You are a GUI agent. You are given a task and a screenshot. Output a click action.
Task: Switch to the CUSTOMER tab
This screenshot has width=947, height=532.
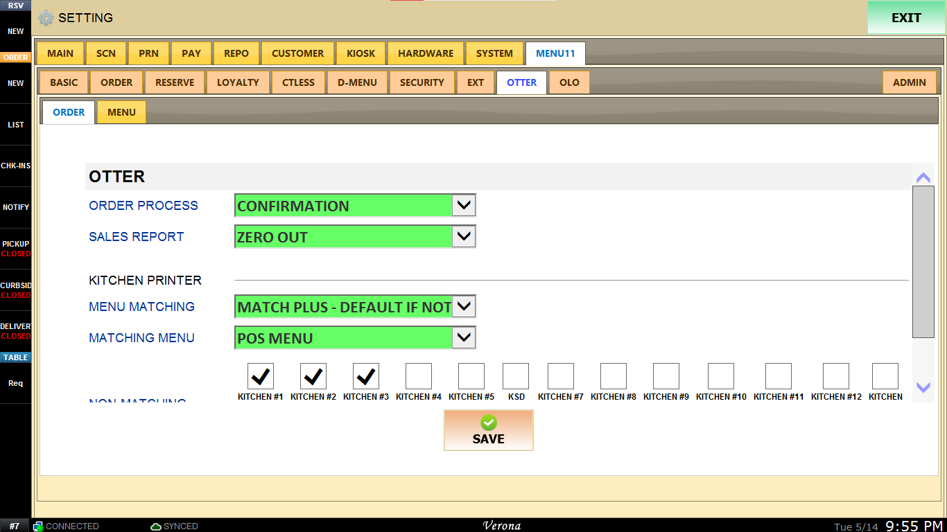[x=298, y=53]
